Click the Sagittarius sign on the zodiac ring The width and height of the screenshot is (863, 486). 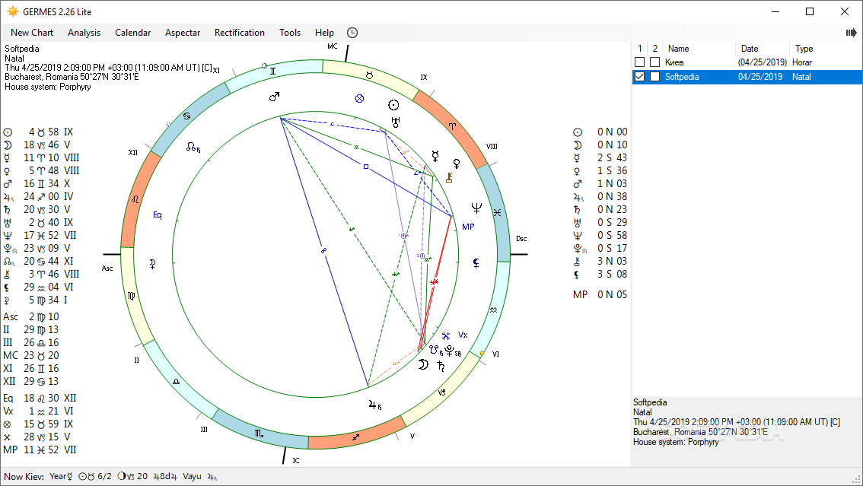coord(355,437)
